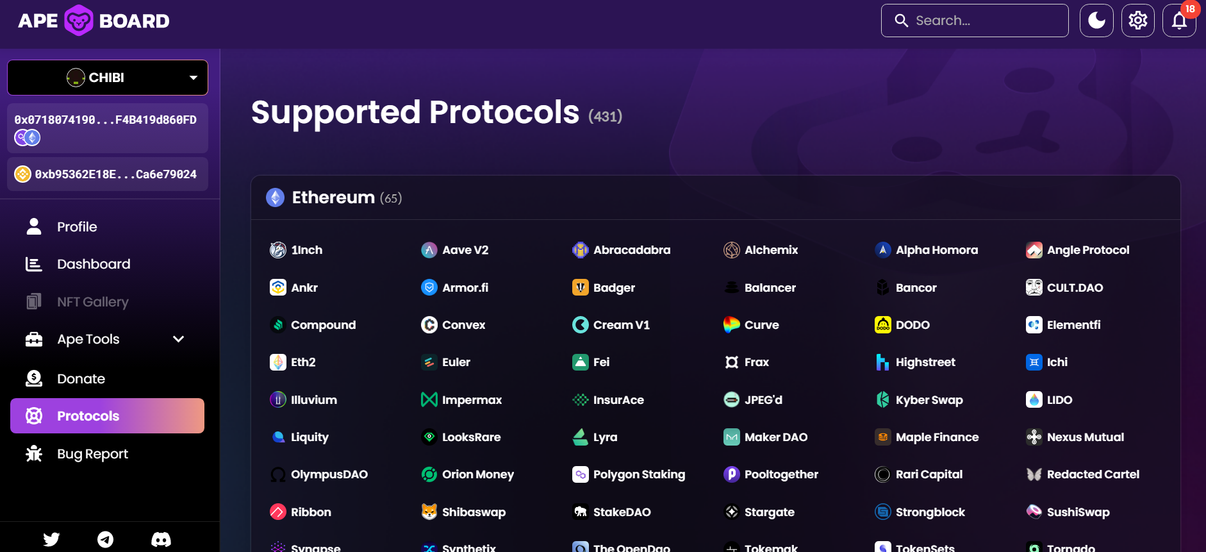Open the Polygon Staking protocol link
The image size is (1206, 552).
coord(629,474)
